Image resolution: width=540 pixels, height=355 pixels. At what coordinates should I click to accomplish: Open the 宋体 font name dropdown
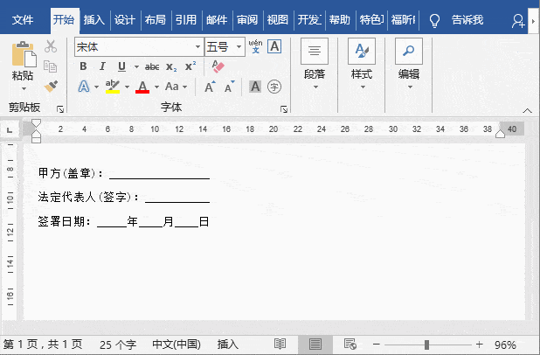pyautogui.click(x=197, y=46)
